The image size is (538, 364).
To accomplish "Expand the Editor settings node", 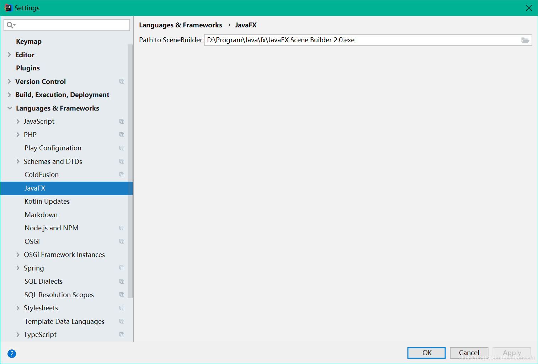I will point(10,55).
